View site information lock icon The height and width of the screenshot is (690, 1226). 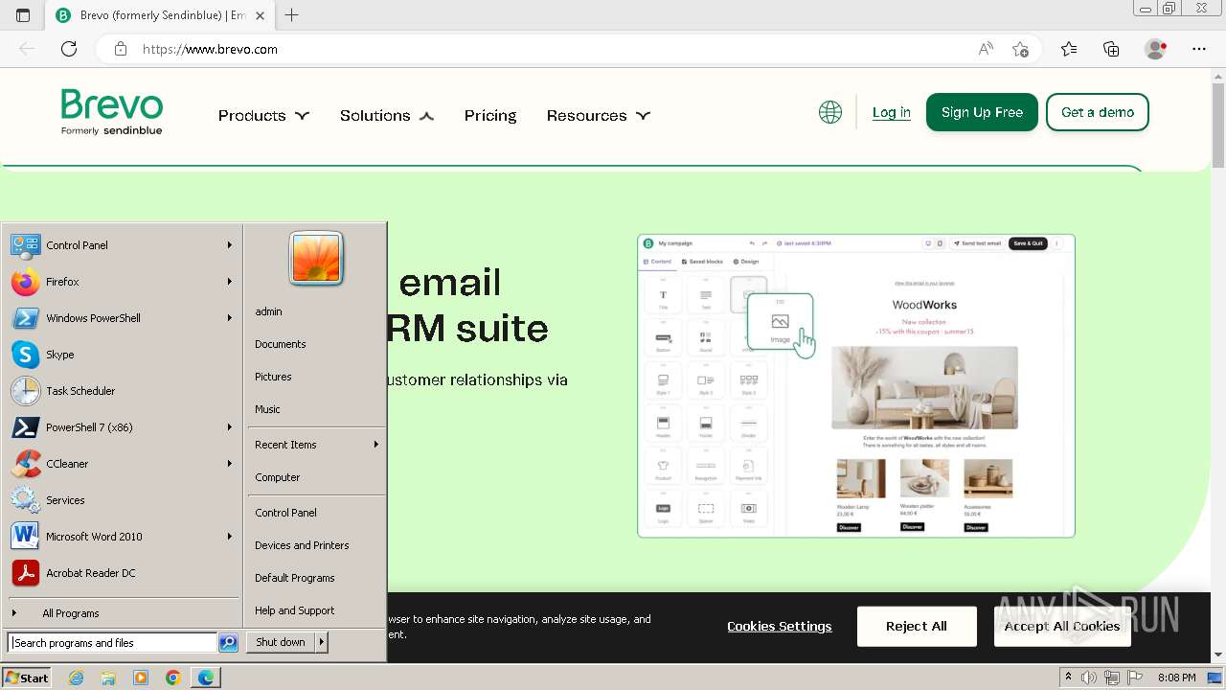(x=121, y=49)
